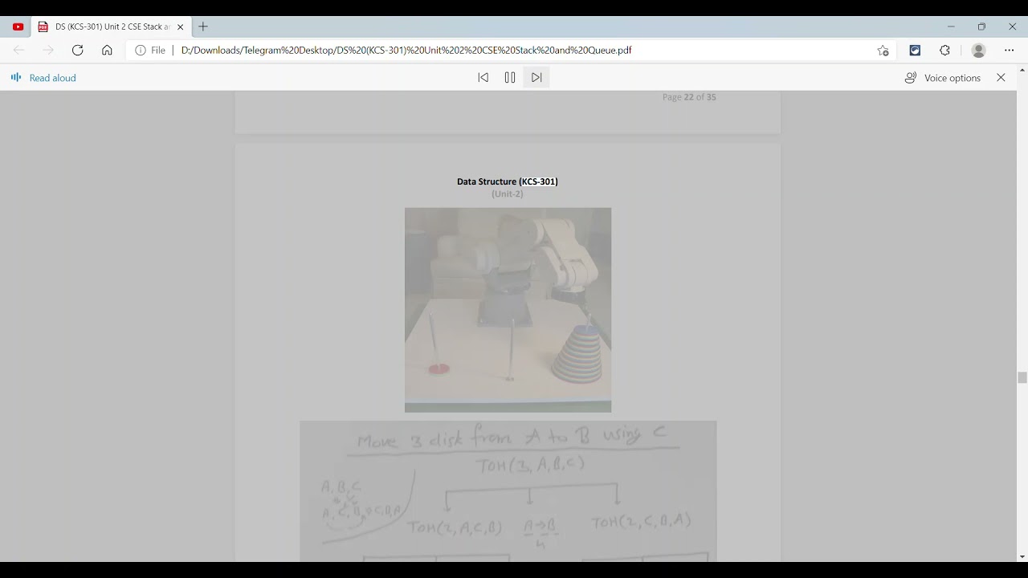This screenshot has height=578, width=1028.
Task: Open the browser home page
Action: [x=107, y=50]
